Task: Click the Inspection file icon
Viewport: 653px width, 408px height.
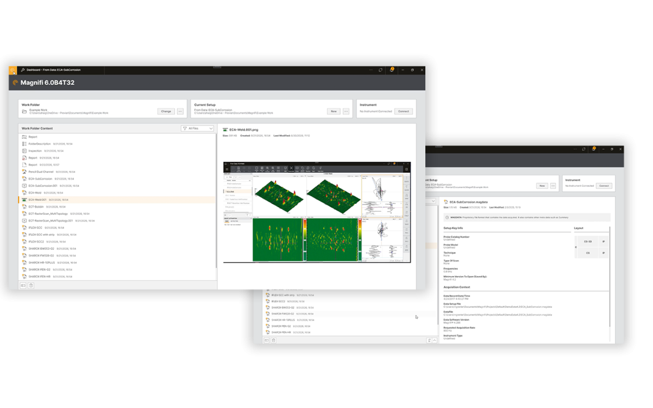Action: click(24, 150)
